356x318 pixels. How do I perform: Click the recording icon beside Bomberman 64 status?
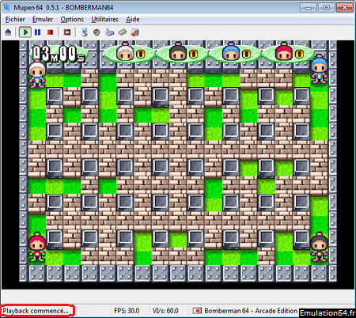197,311
